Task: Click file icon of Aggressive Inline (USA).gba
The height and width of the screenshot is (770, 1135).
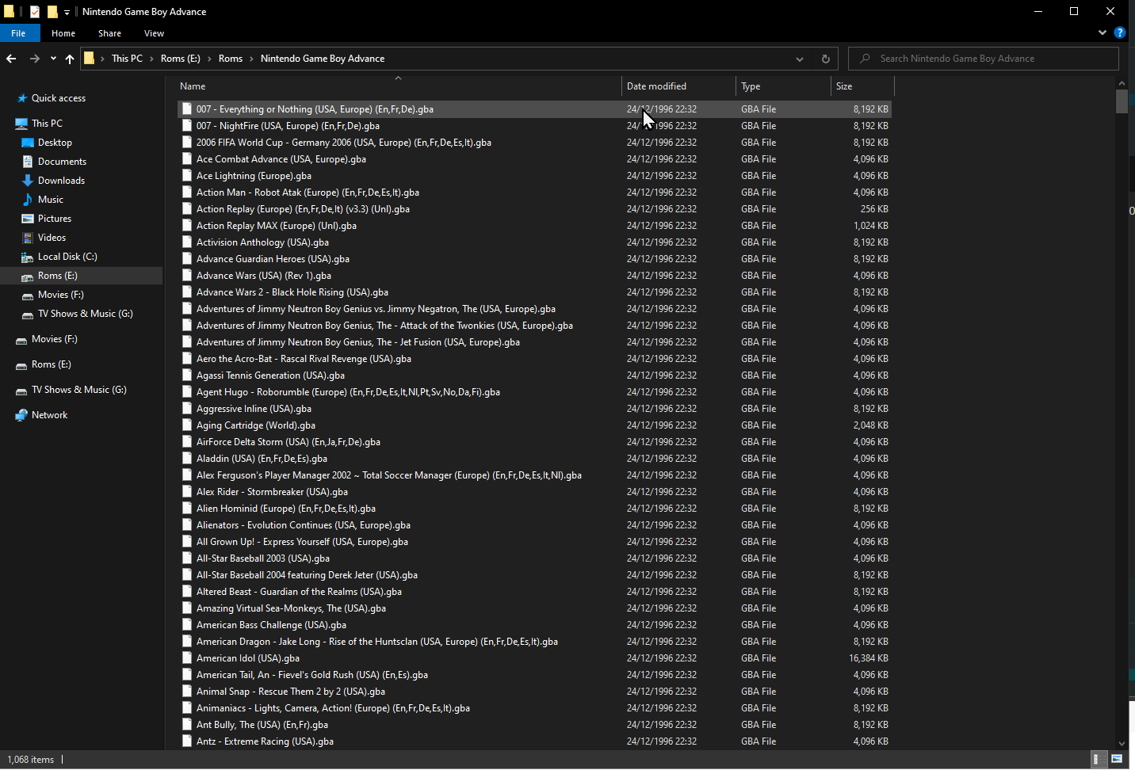Action: [187, 409]
